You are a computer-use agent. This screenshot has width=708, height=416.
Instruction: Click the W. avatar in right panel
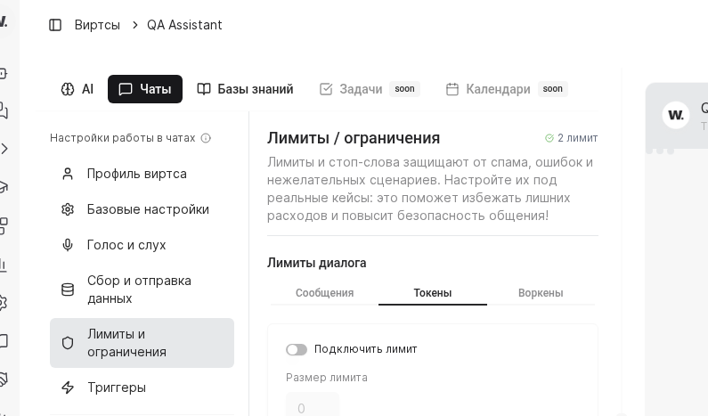coord(676,115)
